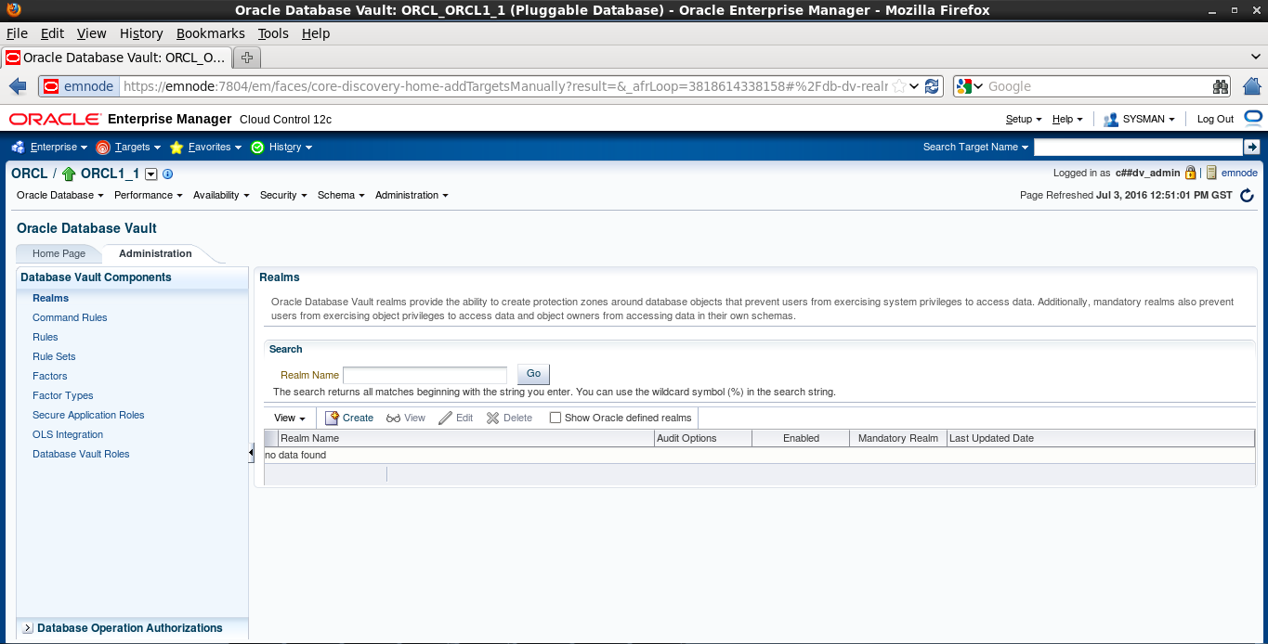Select the Oracle Database Vault browser tab

(x=116, y=58)
